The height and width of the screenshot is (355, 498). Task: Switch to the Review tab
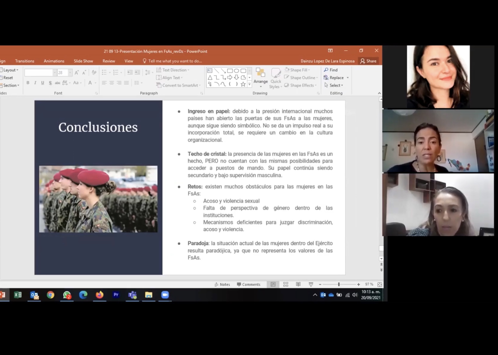[x=109, y=61]
